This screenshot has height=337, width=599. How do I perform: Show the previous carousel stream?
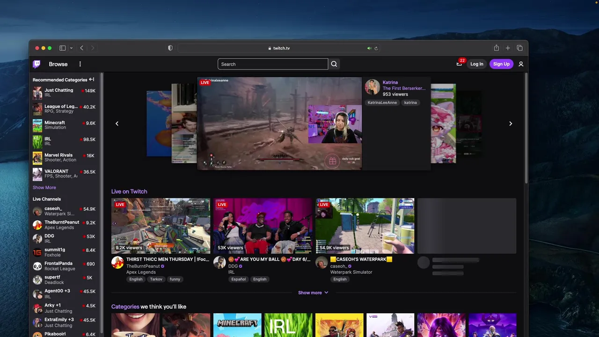coord(117,124)
